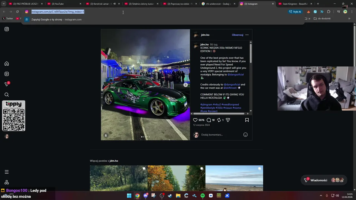Go to next photo in carousel
Viewport: 356px width, 200px height.
(186, 85)
